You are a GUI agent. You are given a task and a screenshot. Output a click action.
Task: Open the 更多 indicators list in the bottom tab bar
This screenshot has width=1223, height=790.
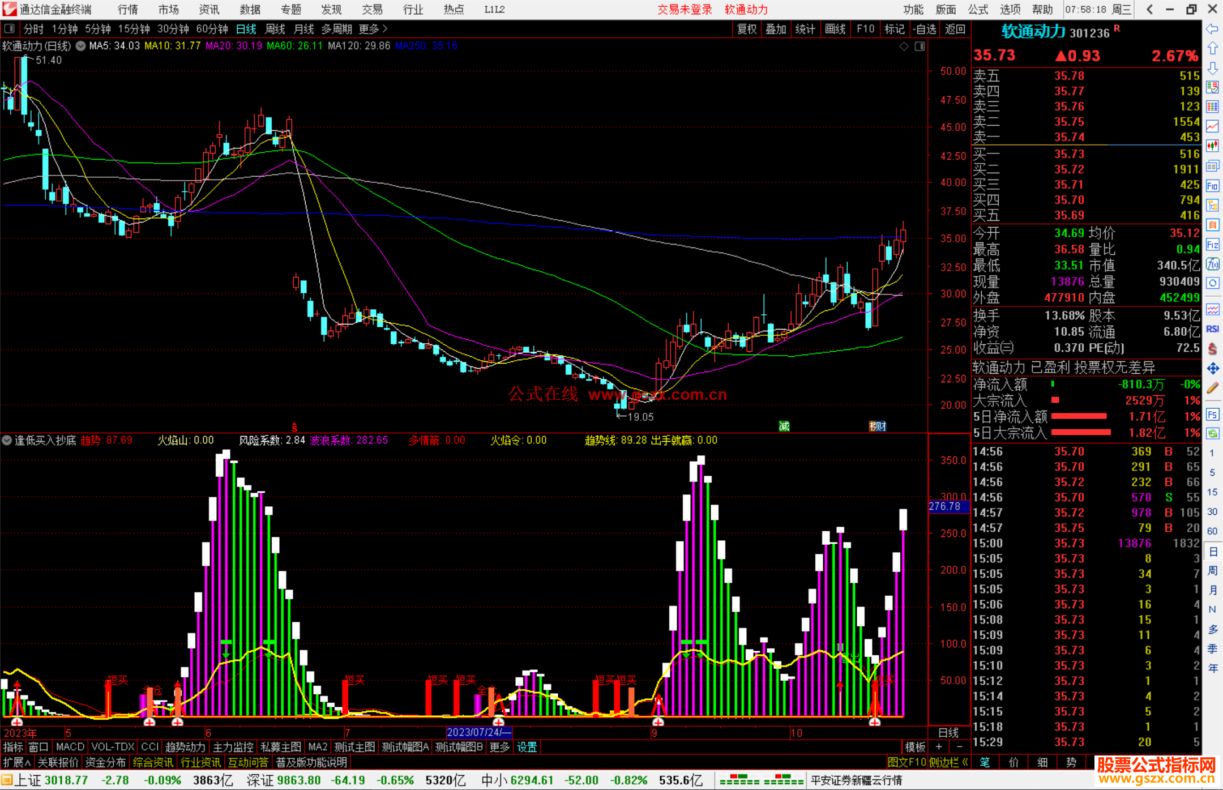tap(499, 747)
